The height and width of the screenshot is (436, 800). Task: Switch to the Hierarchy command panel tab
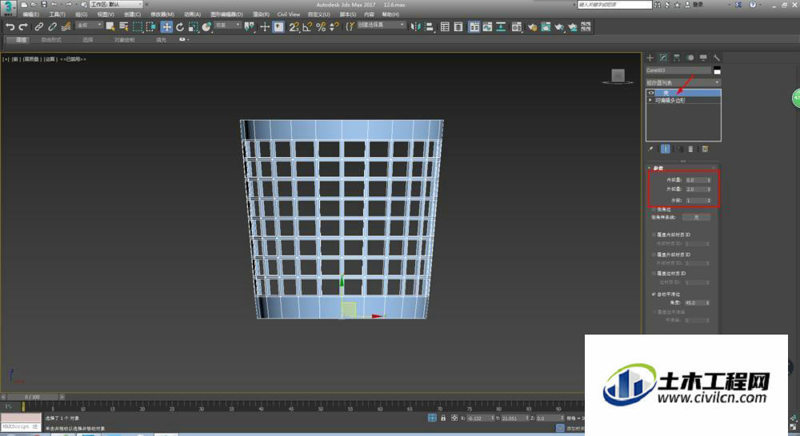coord(677,57)
